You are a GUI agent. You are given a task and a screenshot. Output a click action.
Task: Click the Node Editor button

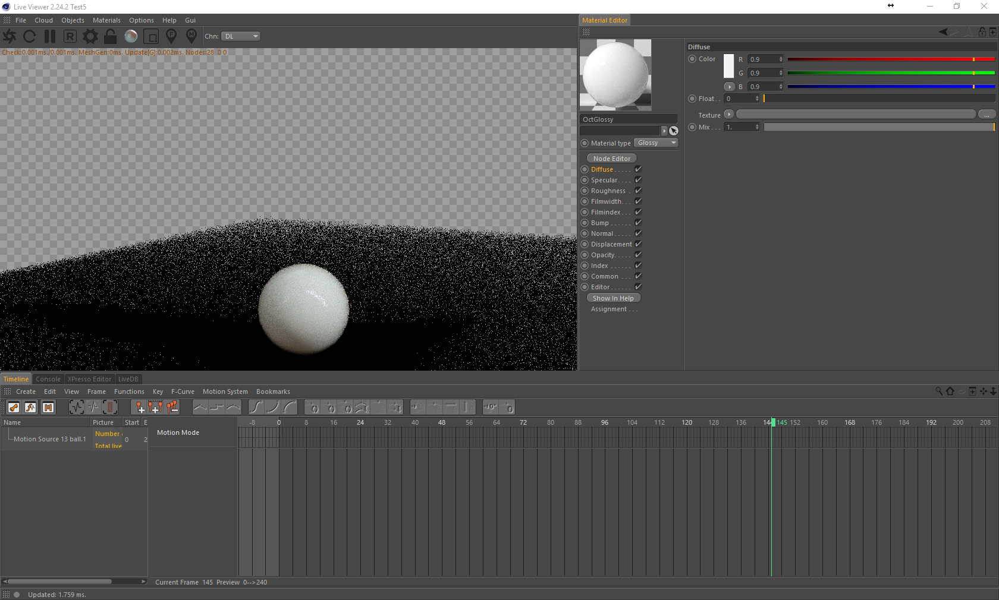pyautogui.click(x=611, y=159)
